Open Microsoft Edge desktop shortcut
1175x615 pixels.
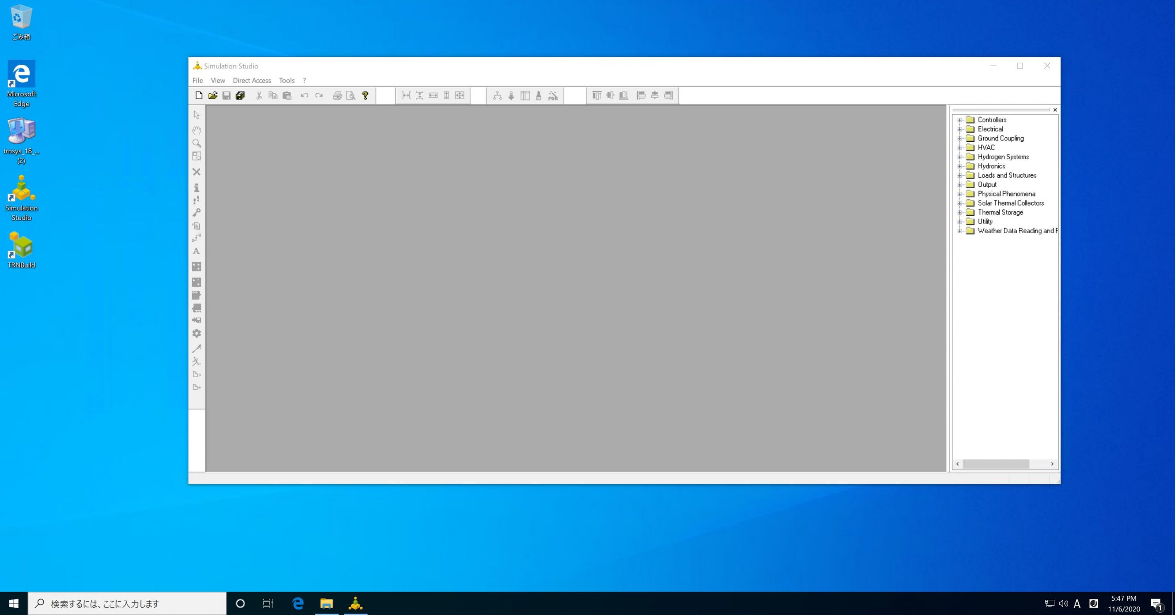[x=21, y=84]
